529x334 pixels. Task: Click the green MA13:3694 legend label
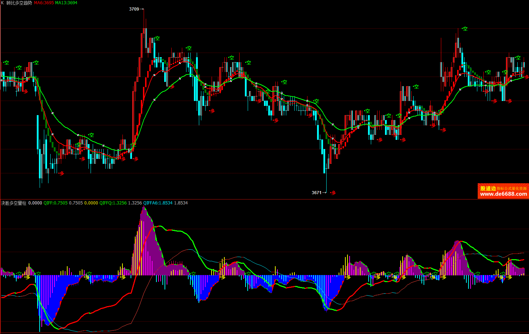pyautogui.click(x=66, y=3)
